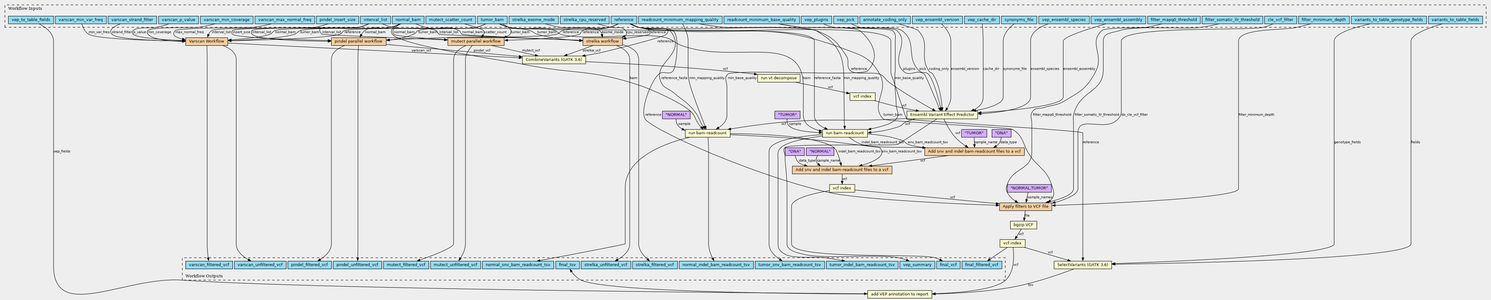Select the Varscan Workflow step node

pos(207,42)
